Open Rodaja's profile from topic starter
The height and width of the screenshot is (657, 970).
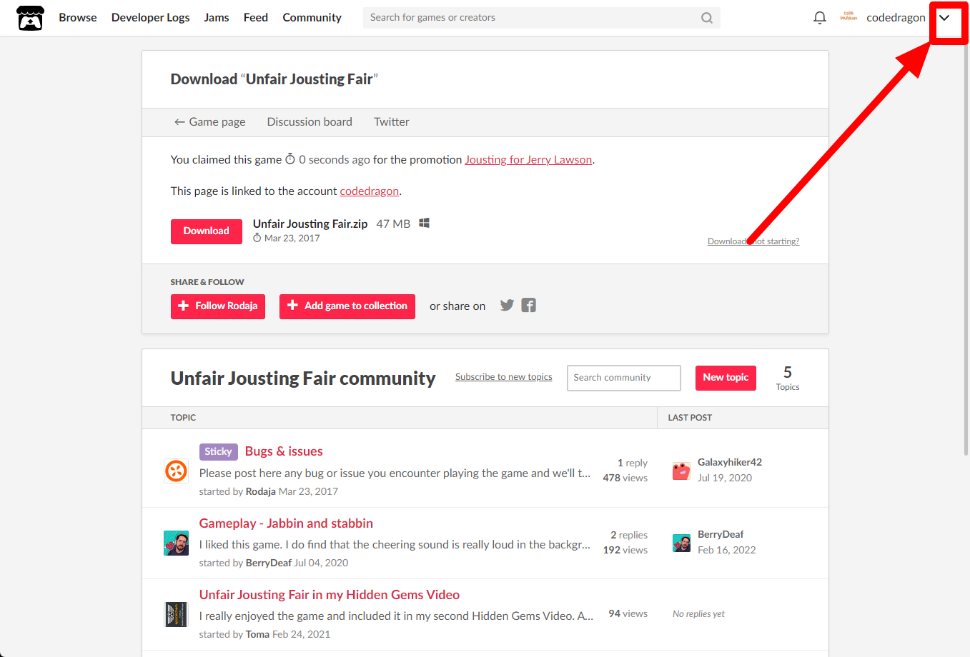260,491
